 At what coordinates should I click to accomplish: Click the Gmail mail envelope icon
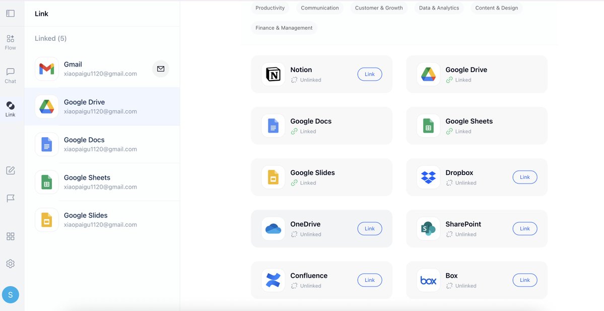point(161,69)
